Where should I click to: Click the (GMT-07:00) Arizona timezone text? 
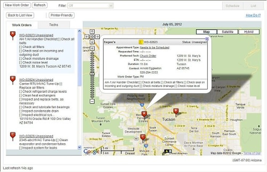tap(247, 160)
